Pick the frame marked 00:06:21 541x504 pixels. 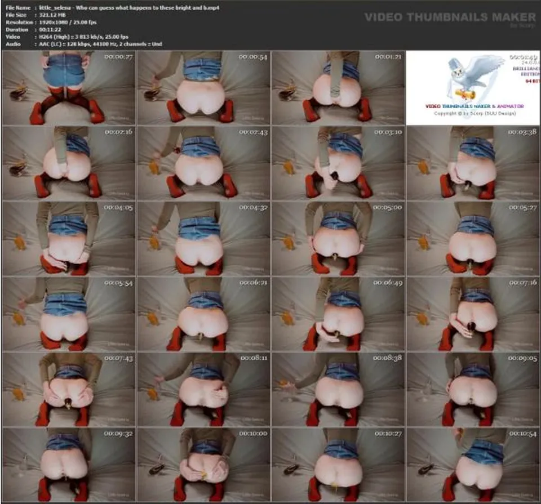(203, 314)
